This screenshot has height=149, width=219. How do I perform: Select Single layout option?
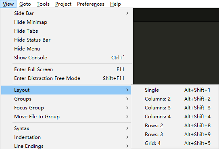(175, 90)
